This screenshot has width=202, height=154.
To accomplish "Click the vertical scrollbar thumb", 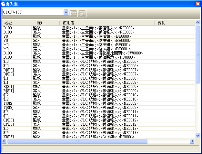I will point(197,54).
